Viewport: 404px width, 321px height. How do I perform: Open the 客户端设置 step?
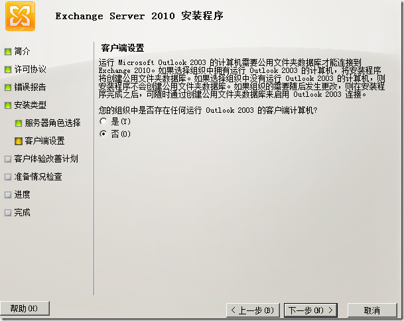[x=44, y=141]
